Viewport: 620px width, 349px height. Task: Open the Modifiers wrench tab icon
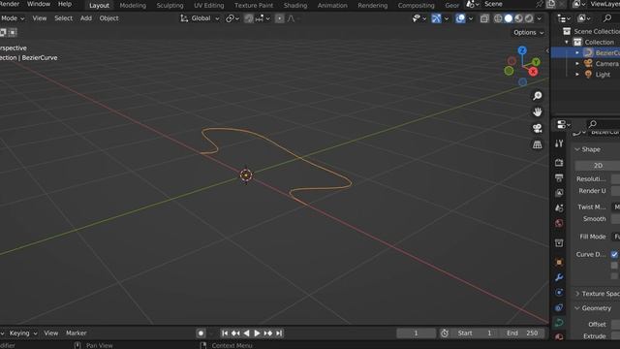pyautogui.click(x=559, y=277)
